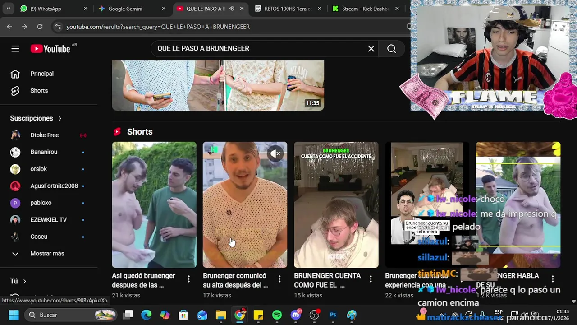Image resolution: width=577 pixels, height=325 pixels.
Task: Unmute the short preview via the speaker icon
Action: pyautogui.click(x=275, y=154)
